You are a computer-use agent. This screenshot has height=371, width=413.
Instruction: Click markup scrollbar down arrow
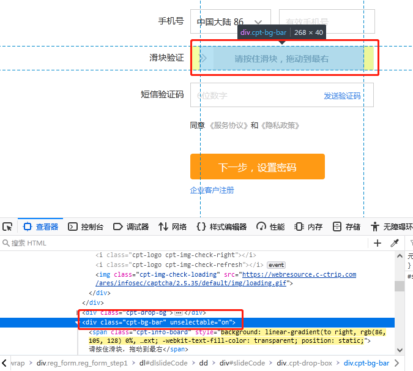click(400, 350)
